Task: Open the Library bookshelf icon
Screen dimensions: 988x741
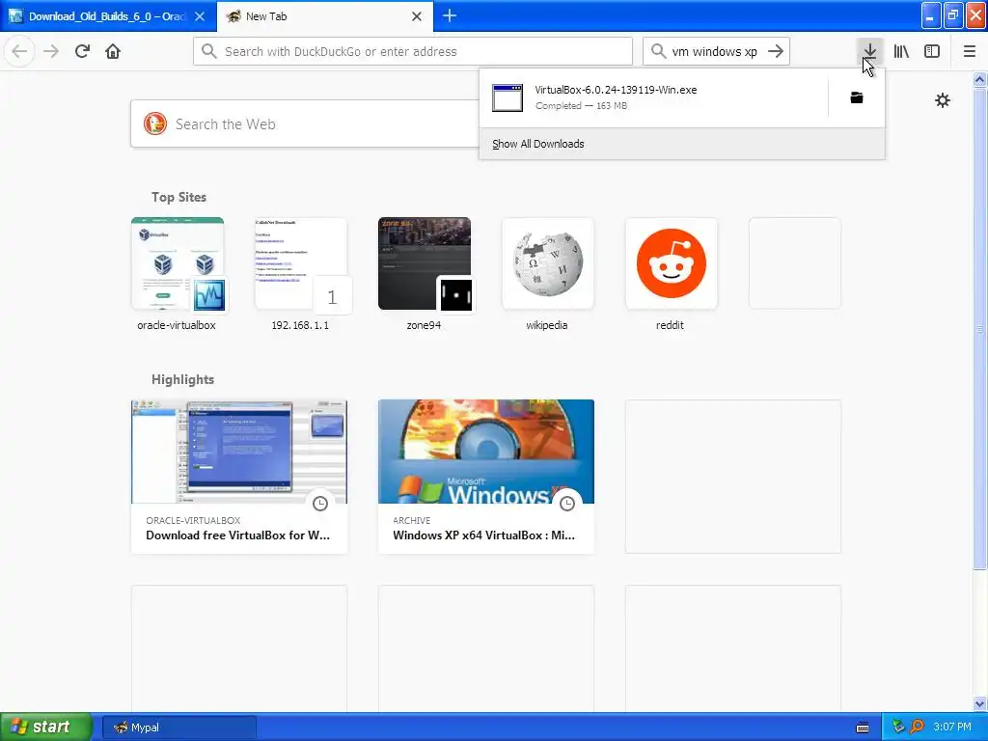Action: 901,51
